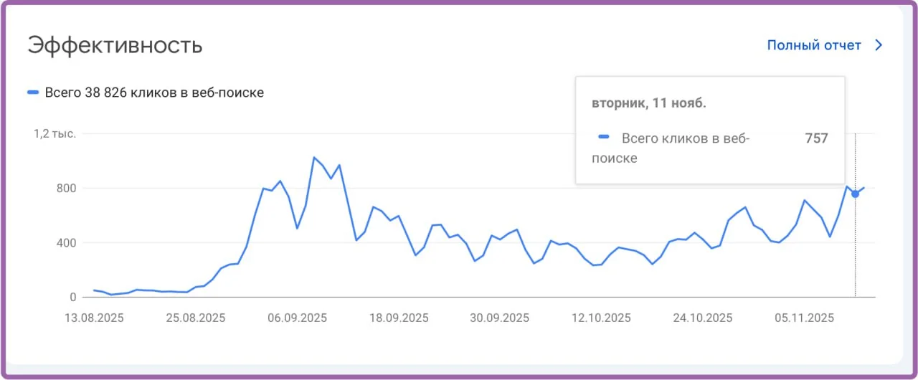Click the 12.10.2025 date label
The image size is (918, 380).
pyautogui.click(x=602, y=318)
